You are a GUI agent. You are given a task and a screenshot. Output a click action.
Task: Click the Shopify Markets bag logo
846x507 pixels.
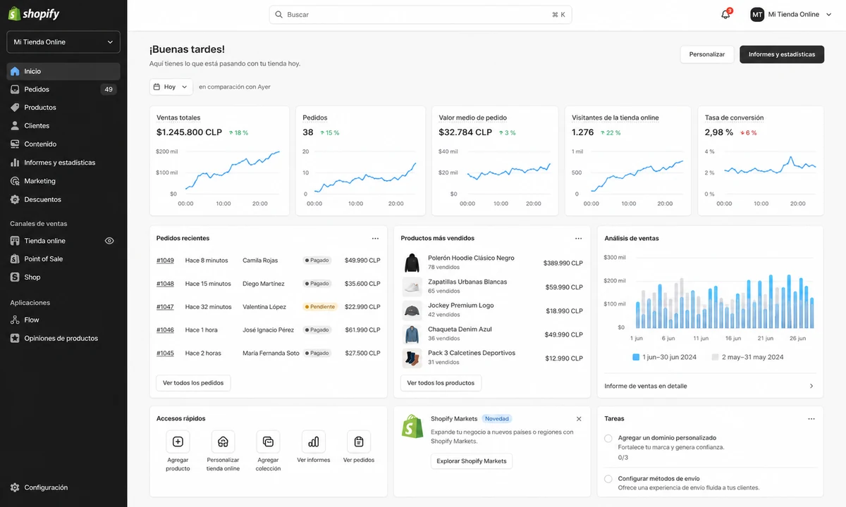click(x=412, y=427)
